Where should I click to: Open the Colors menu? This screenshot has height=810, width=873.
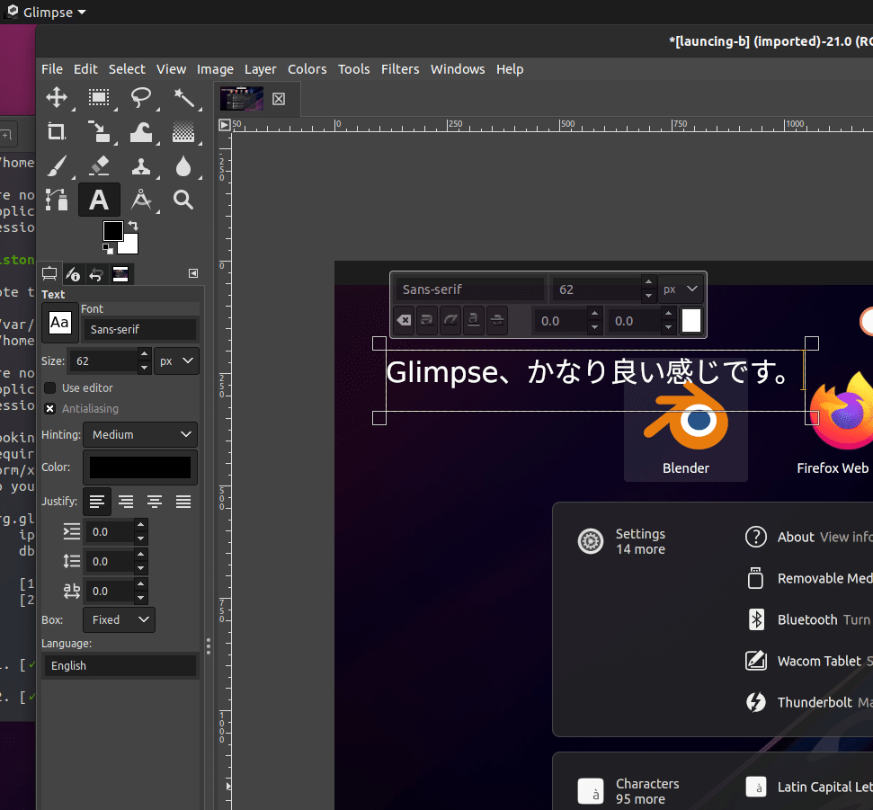click(307, 68)
